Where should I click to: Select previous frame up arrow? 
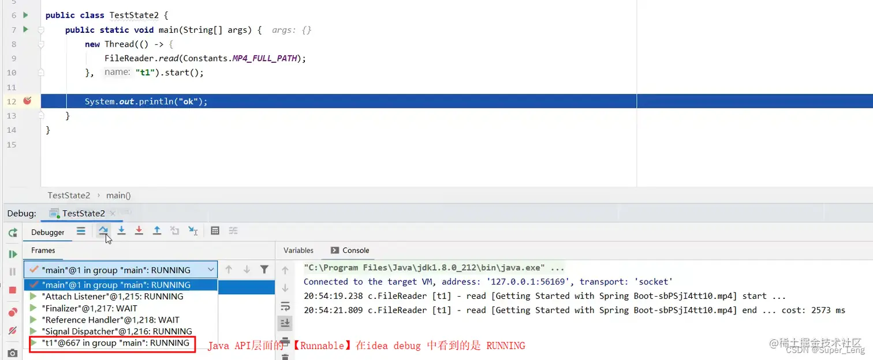coord(229,270)
